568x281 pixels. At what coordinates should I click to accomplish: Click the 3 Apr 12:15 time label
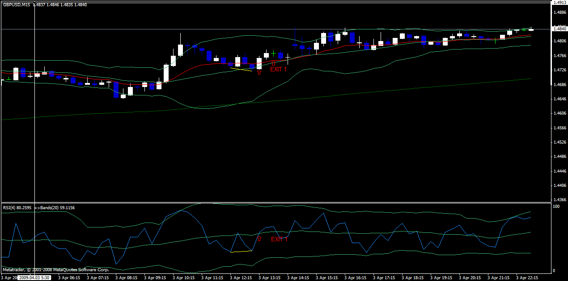click(x=241, y=277)
